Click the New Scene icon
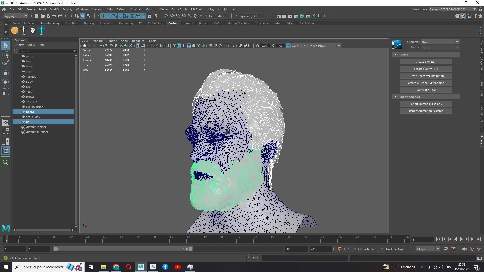Viewport: 484px width, 272px height. pos(37,16)
